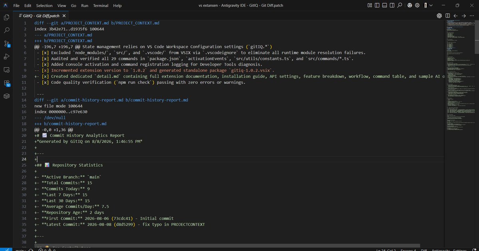The image size is (479, 251).
Task: Open the Run and Debug view
Action: [x=6, y=57]
